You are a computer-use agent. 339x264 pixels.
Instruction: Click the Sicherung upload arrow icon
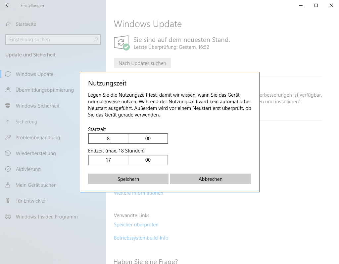(x=8, y=121)
